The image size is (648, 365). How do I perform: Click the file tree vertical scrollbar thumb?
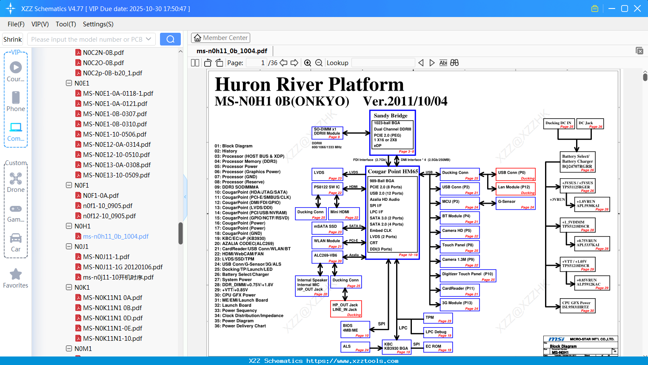pos(180,233)
